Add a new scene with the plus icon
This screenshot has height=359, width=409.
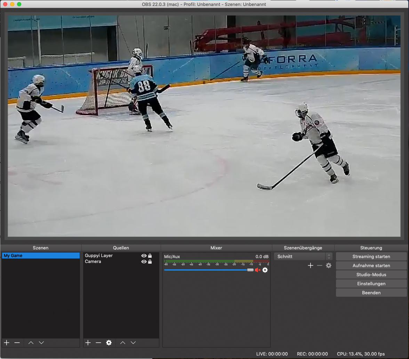6,343
